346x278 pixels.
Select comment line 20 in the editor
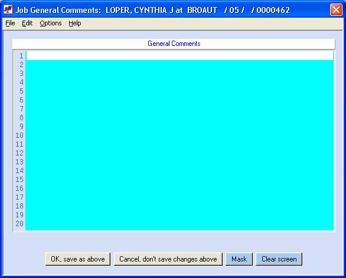(x=179, y=224)
